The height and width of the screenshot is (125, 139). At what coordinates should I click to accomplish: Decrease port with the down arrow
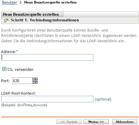pyautogui.click(x=35, y=82)
